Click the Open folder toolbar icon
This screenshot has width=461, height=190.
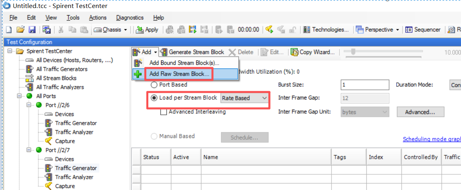[x=20, y=30]
